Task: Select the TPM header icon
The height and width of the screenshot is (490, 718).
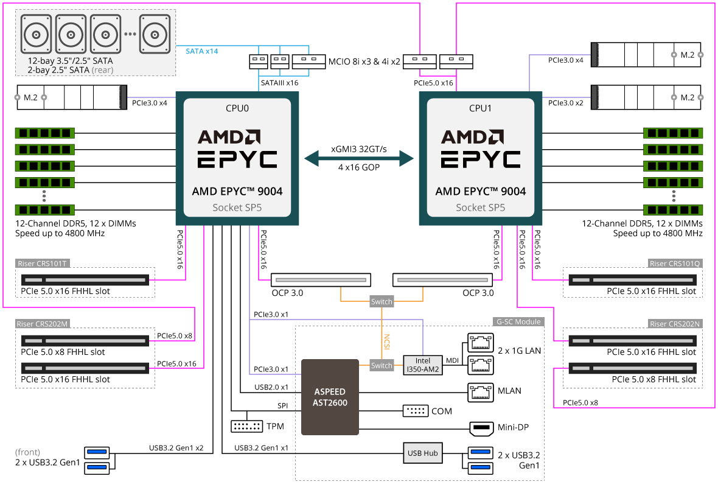Action: tap(246, 426)
